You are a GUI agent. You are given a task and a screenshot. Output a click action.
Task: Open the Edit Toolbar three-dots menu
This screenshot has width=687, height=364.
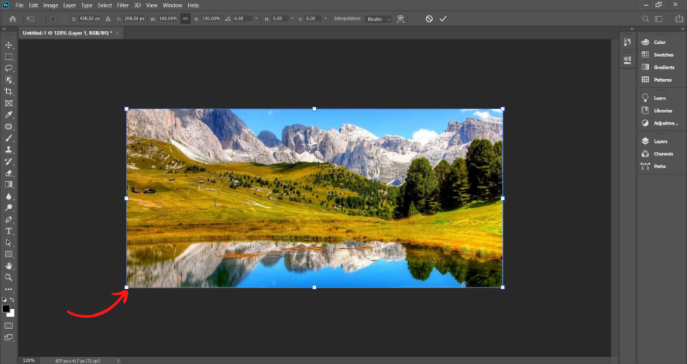coord(9,289)
